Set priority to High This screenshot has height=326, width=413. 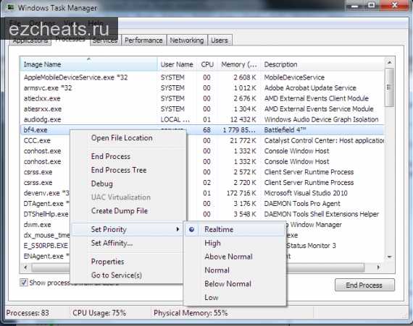212,244
